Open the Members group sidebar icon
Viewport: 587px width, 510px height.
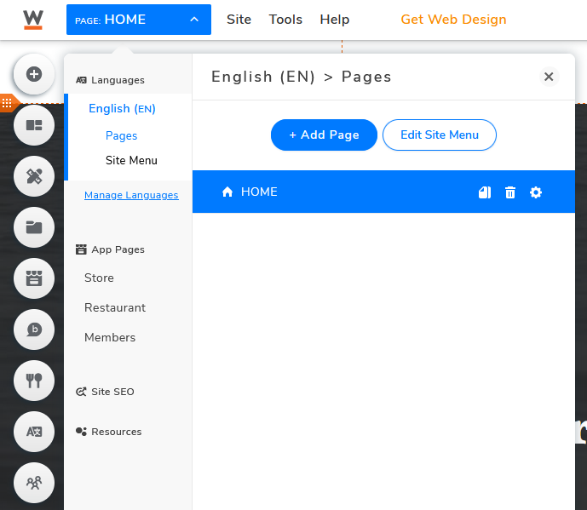34,483
